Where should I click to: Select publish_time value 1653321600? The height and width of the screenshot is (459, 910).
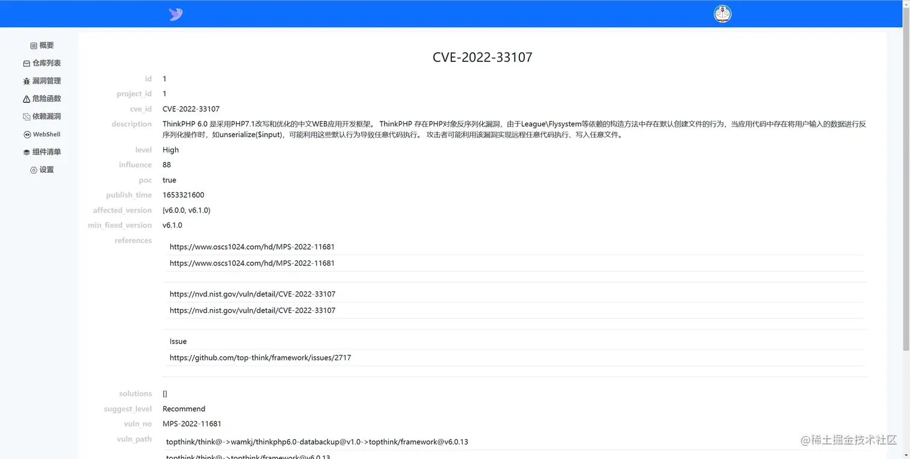(x=184, y=195)
